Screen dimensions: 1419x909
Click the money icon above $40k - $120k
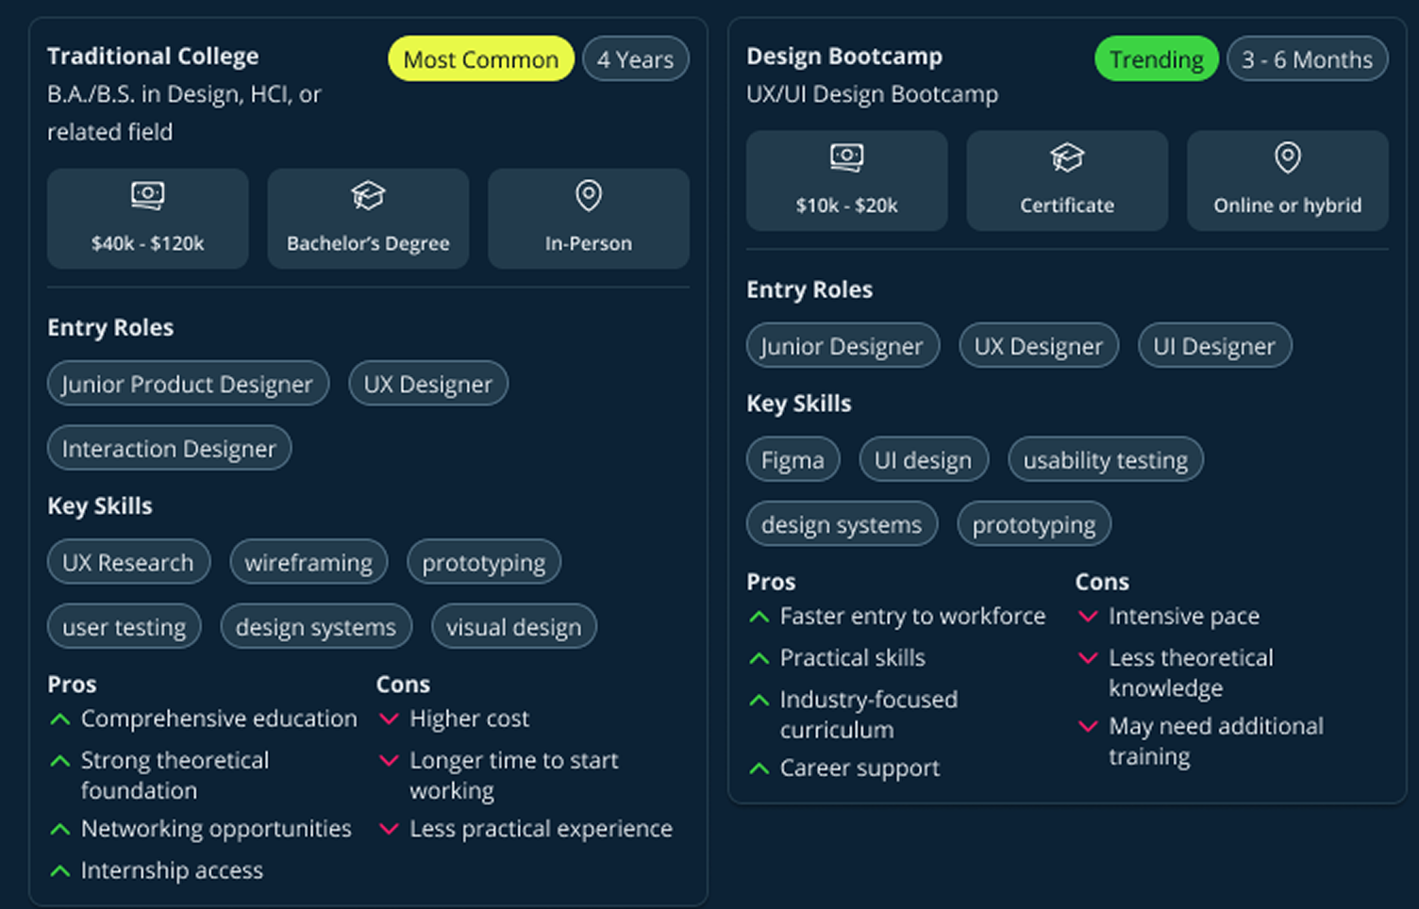tap(147, 195)
